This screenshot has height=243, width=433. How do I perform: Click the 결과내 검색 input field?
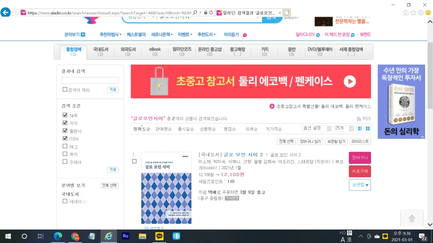pyautogui.click(x=90, y=80)
